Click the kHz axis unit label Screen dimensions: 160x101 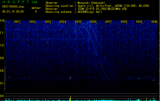tap(2, 20)
